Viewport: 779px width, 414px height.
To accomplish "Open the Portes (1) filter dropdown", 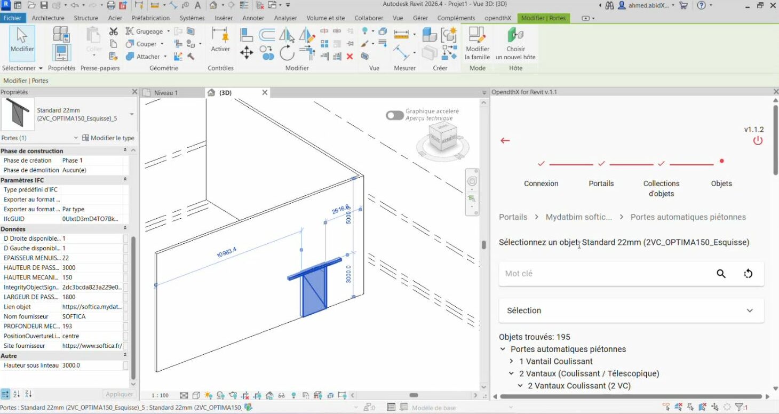I will click(41, 138).
